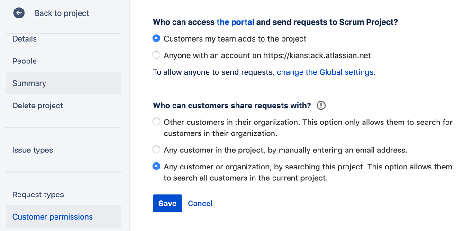The height and width of the screenshot is (231, 473).
Task: Select 'Anyone with an account' radio option
Action: tap(156, 55)
